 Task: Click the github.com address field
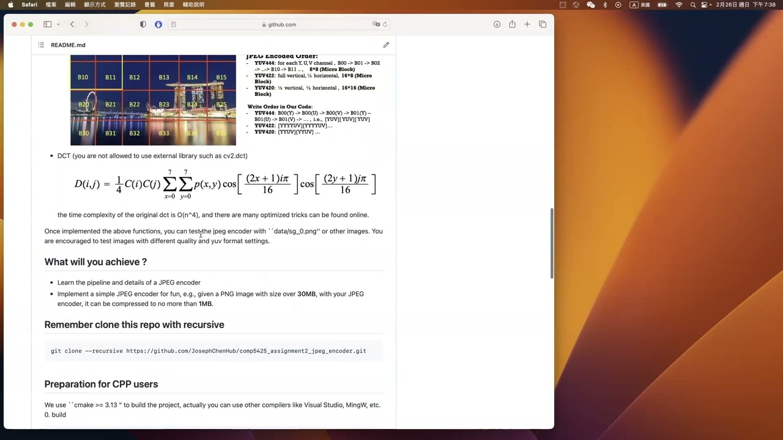pyautogui.click(x=280, y=24)
